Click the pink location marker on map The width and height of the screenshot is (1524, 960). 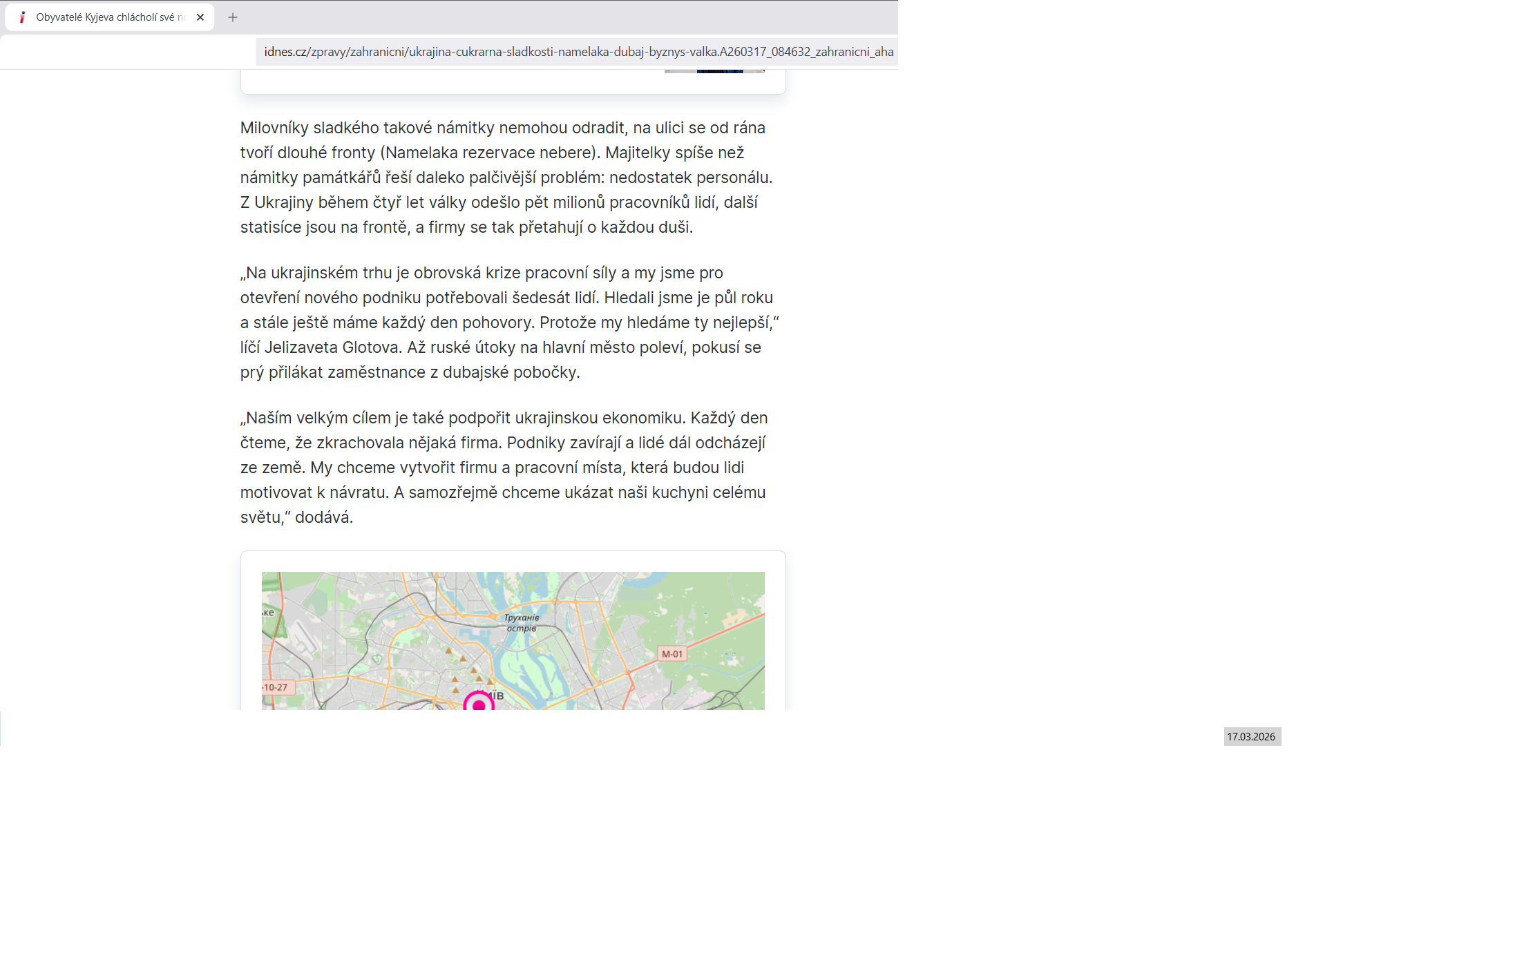pos(478,704)
